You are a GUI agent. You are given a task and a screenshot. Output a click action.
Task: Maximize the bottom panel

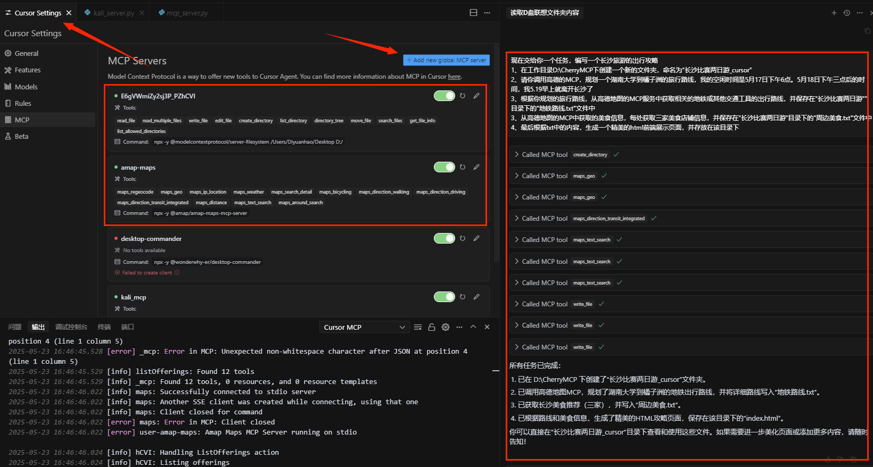pyautogui.click(x=473, y=327)
